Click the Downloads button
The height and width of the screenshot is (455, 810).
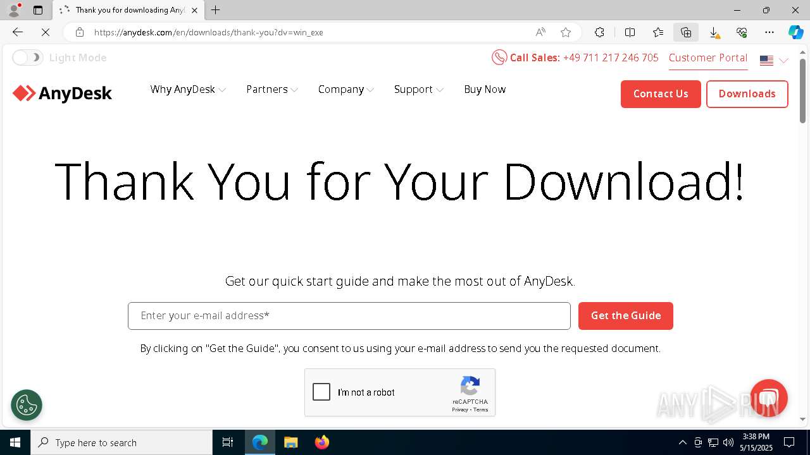pos(747,94)
